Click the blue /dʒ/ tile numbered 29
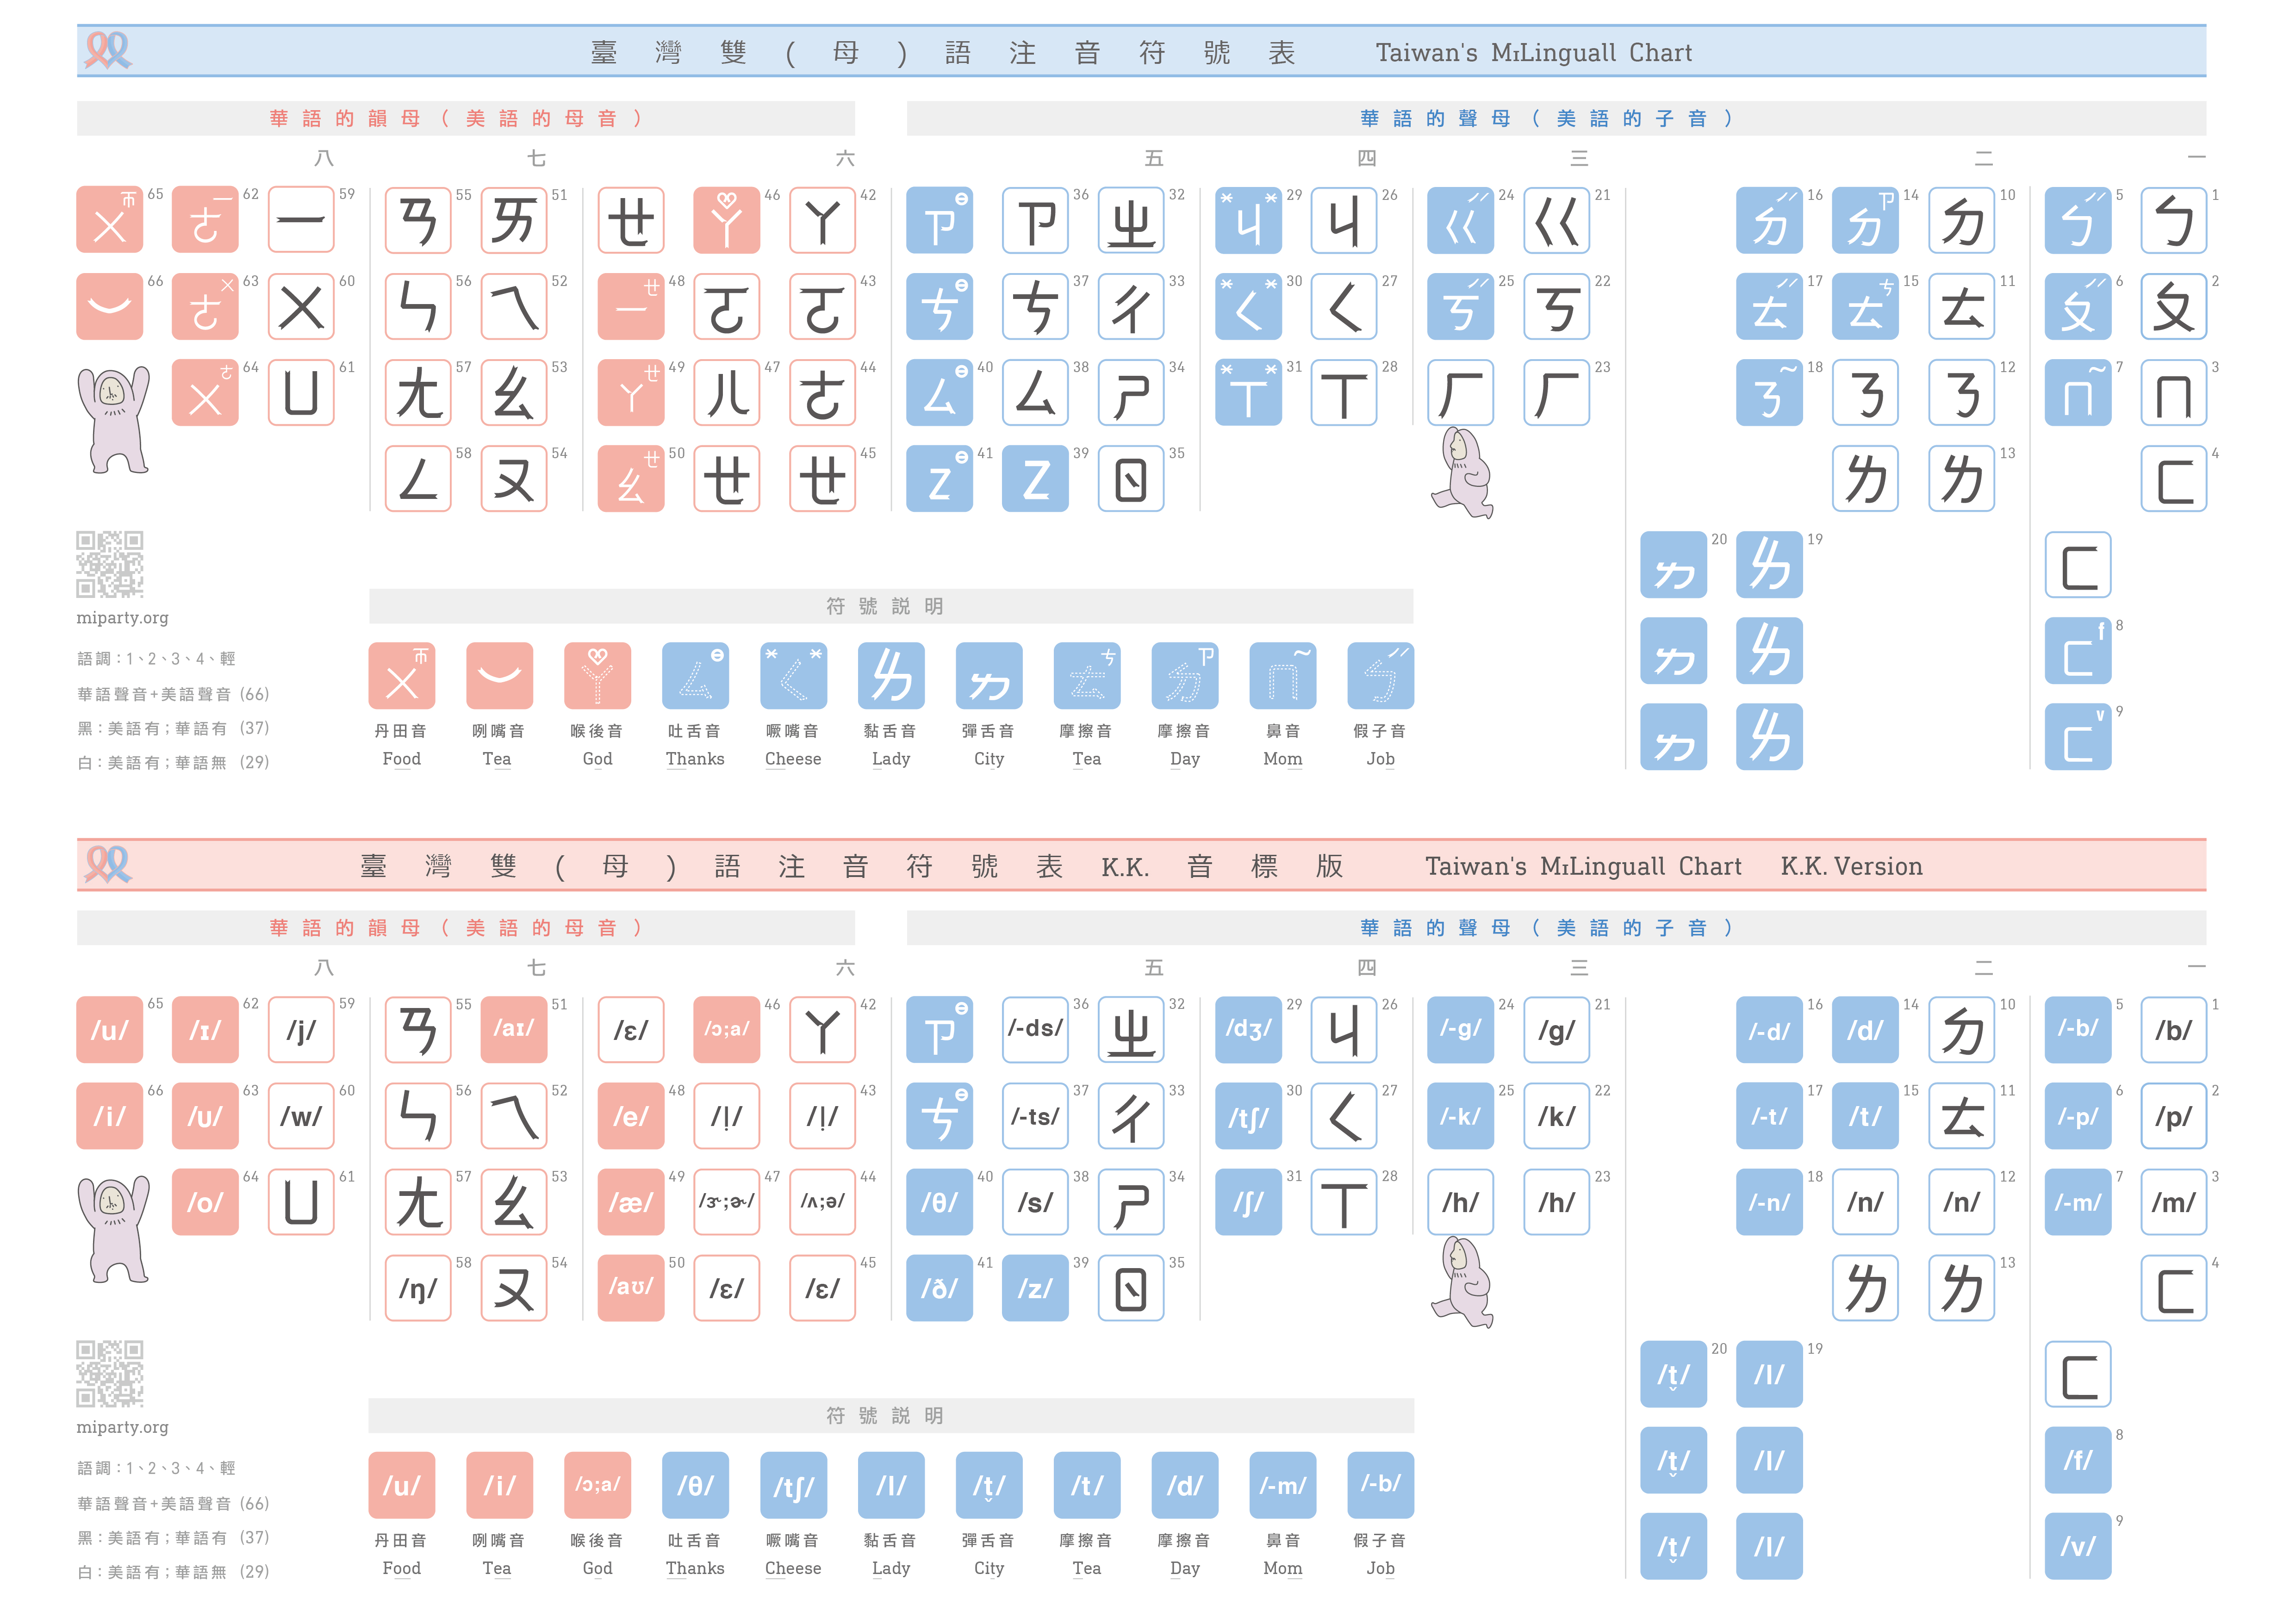Viewport: 2296px width, 1624px height. coord(1249,1030)
